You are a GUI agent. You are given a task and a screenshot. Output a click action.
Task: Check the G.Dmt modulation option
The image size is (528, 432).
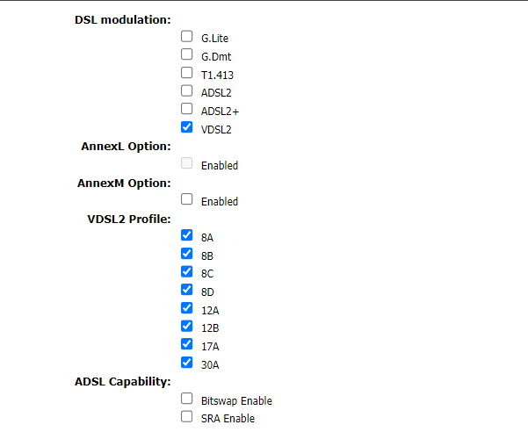click(186, 54)
